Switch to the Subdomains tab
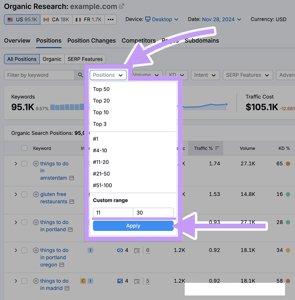The height and width of the screenshot is (300, 295). [x=201, y=40]
